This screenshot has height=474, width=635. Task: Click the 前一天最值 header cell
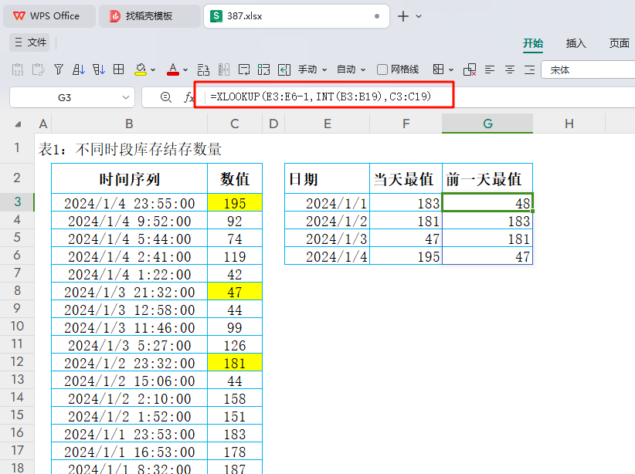click(487, 178)
